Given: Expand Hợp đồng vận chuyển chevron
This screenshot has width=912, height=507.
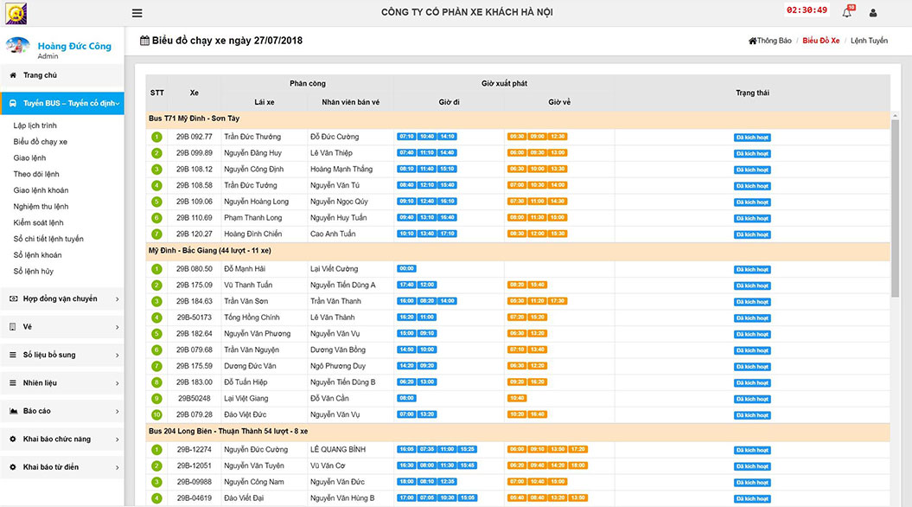Looking at the screenshot, I should click(x=118, y=299).
